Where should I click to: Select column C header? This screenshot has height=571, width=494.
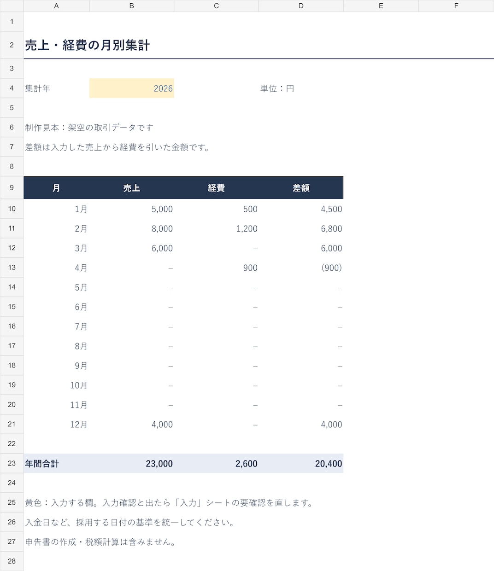(x=217, y=6)
